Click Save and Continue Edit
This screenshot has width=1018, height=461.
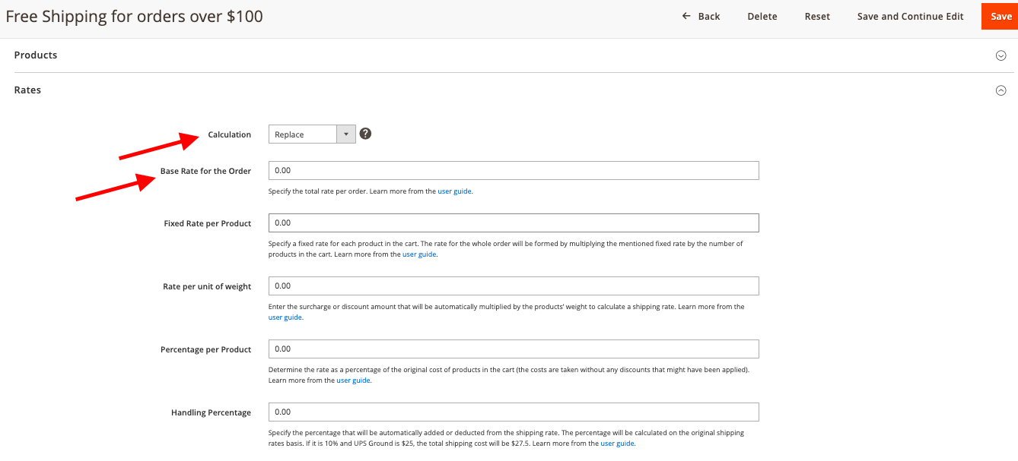[910, 16]
